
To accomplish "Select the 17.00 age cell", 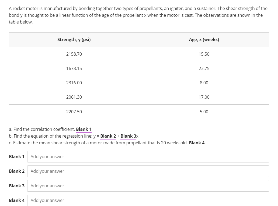I will 204,97.
